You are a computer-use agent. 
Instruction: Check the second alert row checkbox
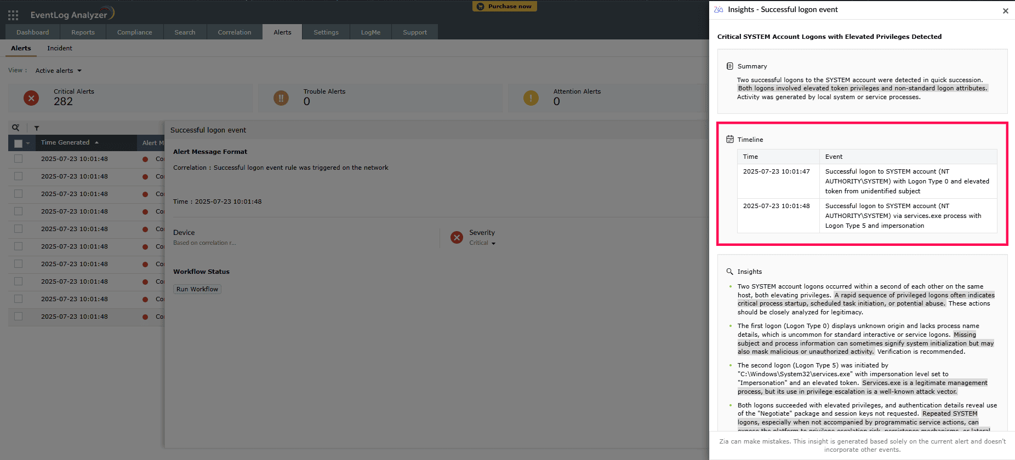(x=18, y=176)
